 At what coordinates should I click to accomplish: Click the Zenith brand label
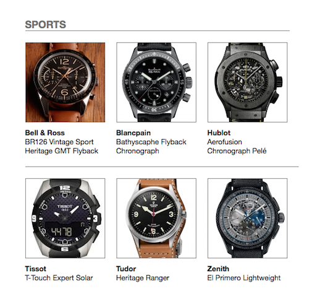[218, 269]
